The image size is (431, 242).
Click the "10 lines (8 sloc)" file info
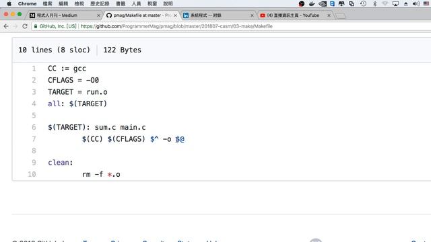(x=54, y=50)
